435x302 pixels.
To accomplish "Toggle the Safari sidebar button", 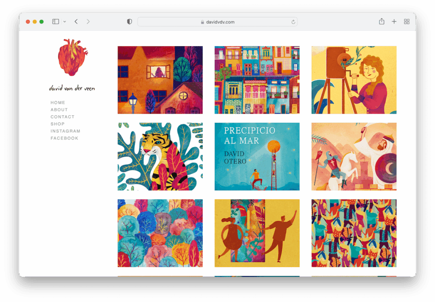I will [56, 22].
